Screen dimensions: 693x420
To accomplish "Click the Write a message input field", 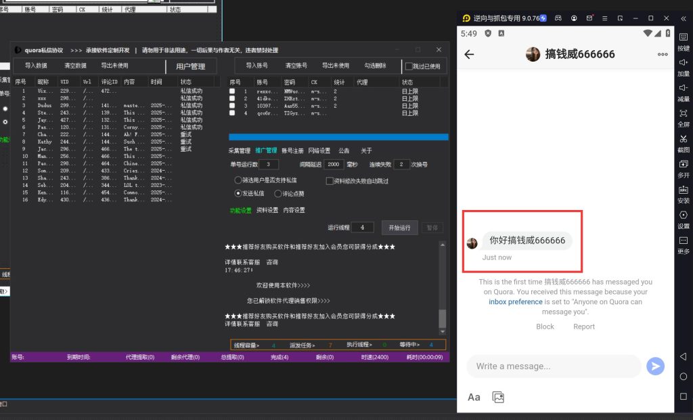I will [x=554, y=366].
